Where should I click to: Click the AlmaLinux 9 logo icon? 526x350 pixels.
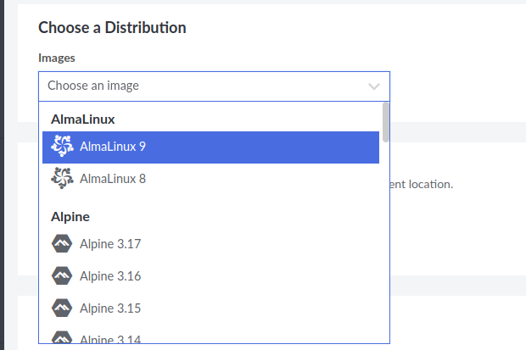coord(62,146)
